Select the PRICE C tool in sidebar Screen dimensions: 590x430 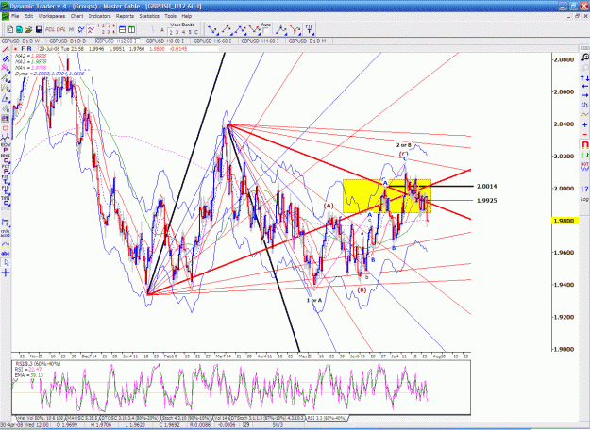point(6,157)
